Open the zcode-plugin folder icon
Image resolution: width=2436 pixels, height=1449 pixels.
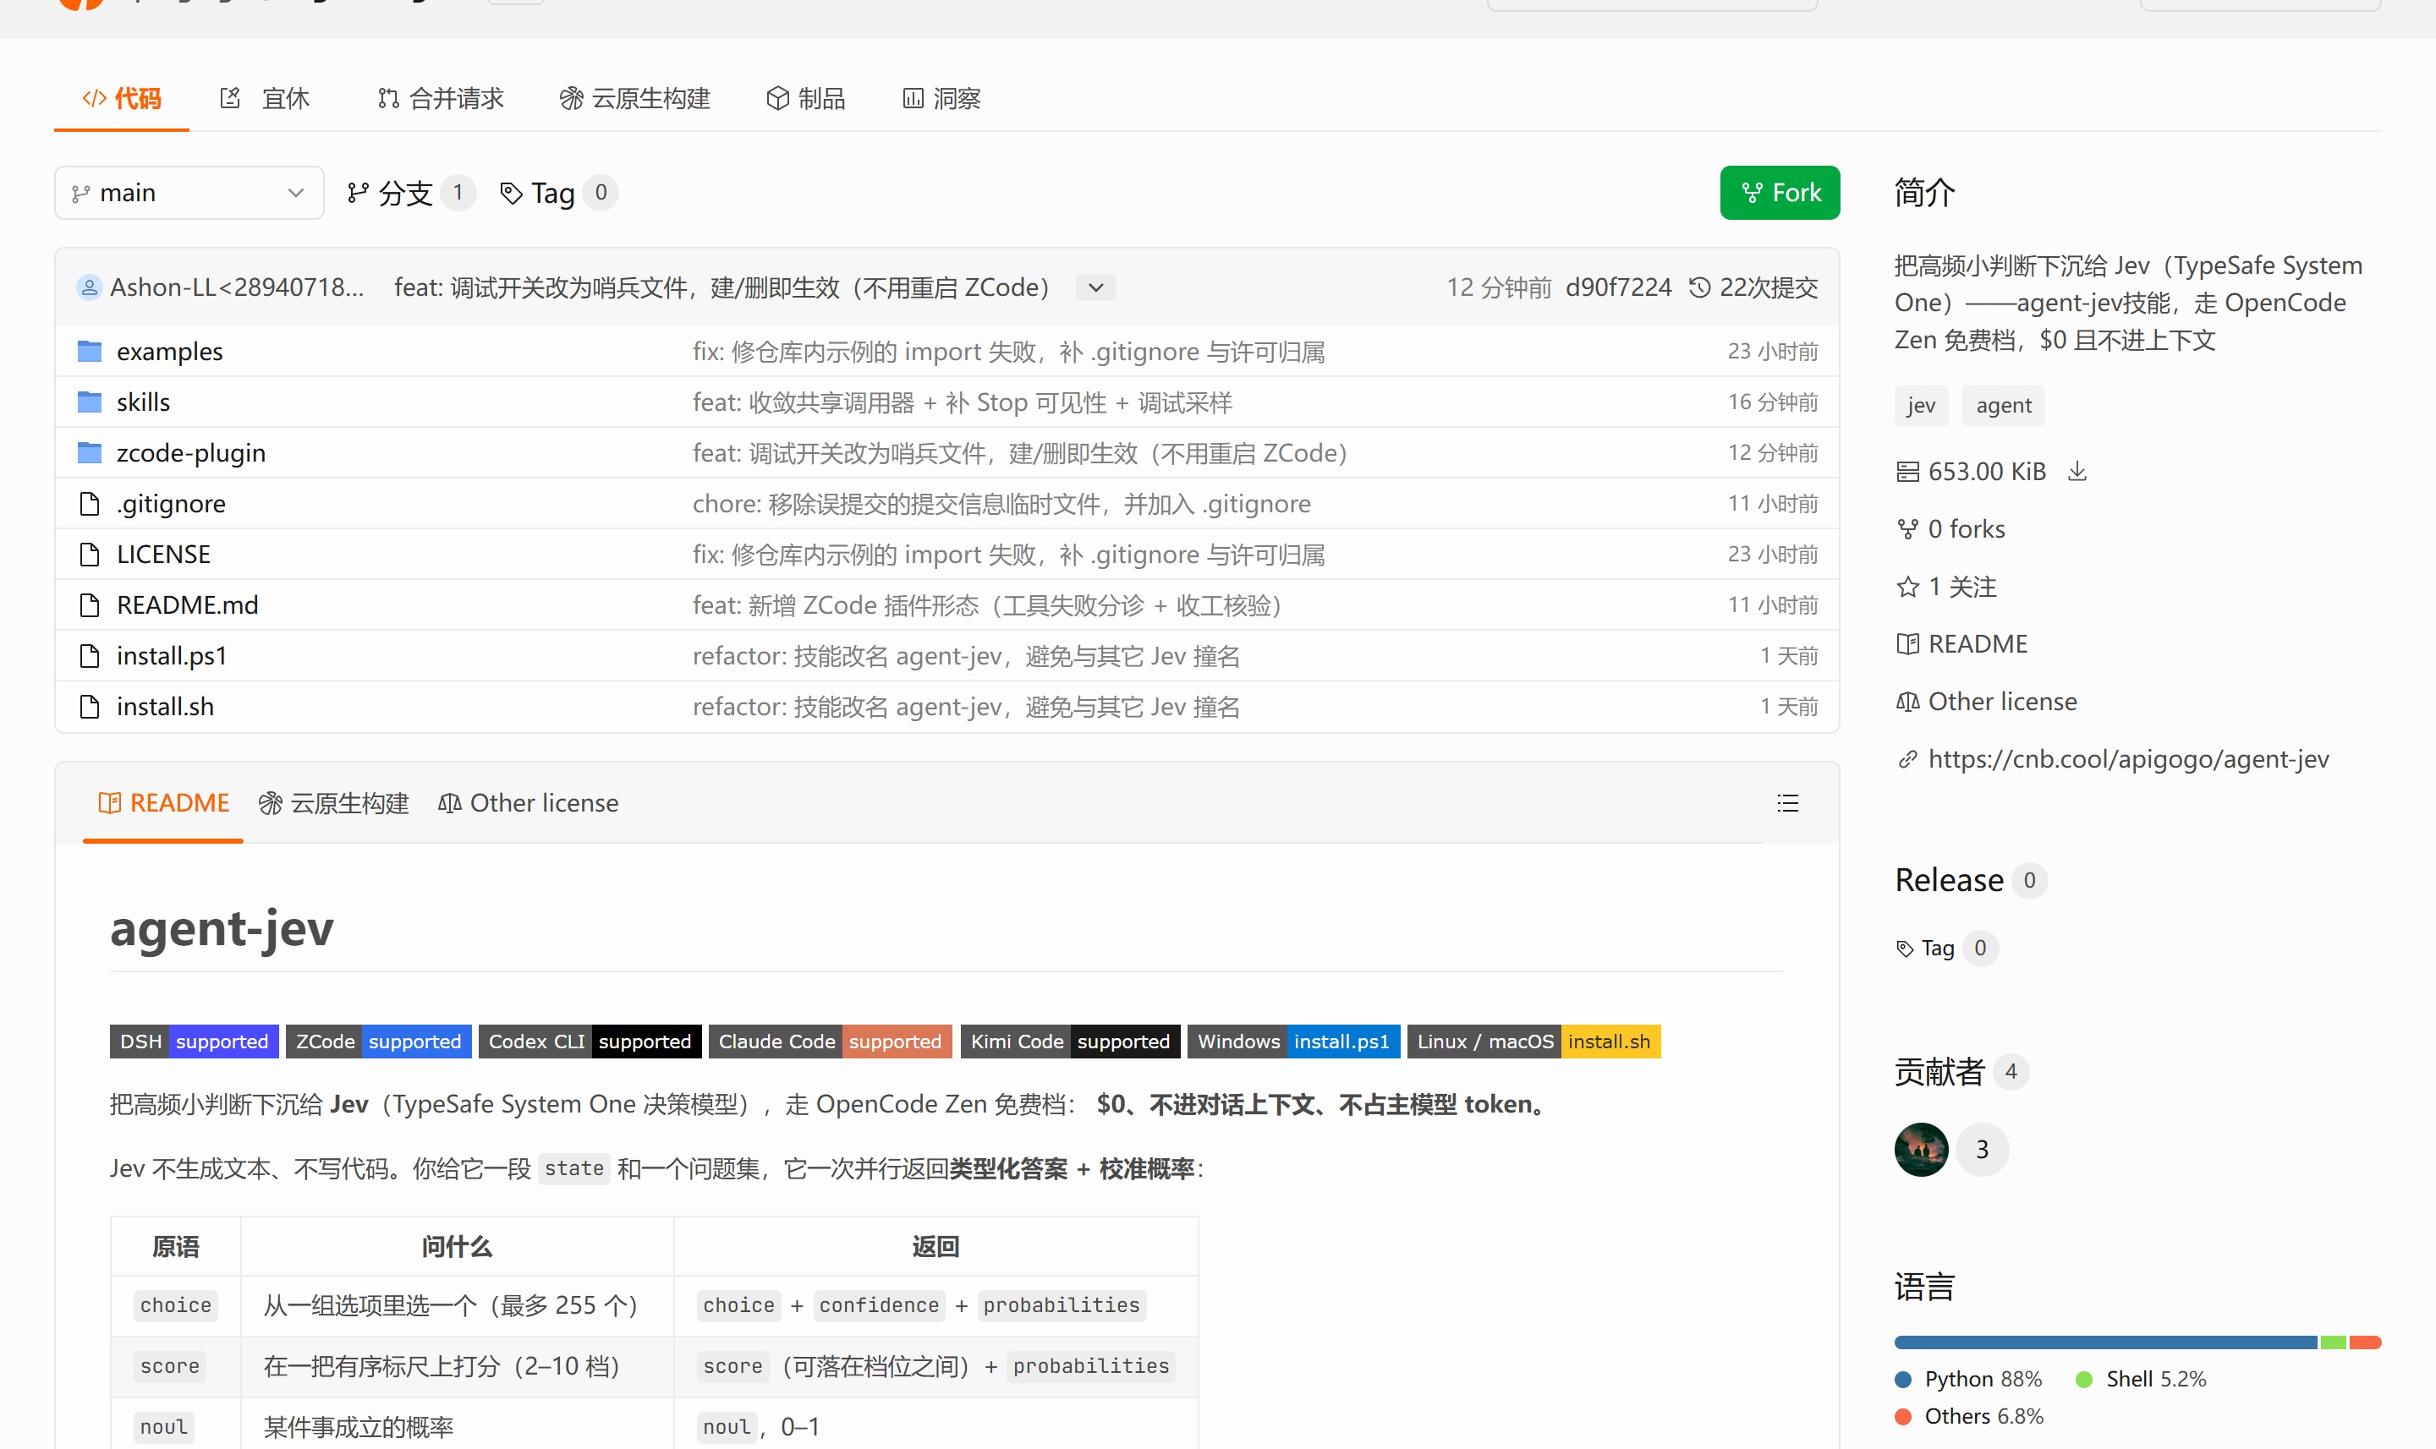90,452
